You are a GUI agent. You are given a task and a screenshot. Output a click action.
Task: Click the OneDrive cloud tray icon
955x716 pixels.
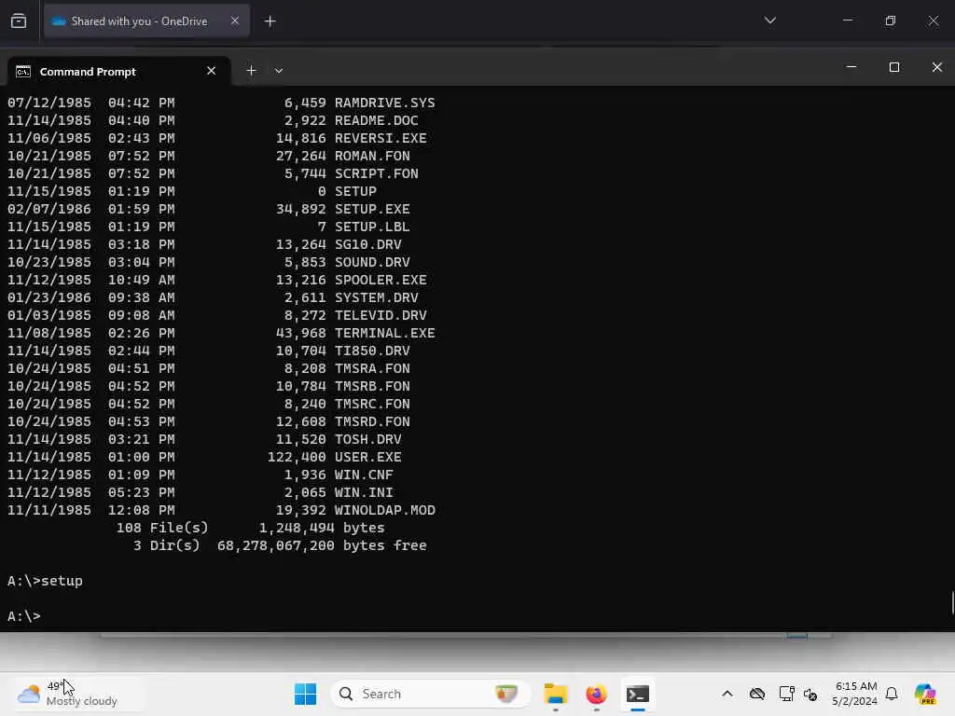(757, 694)
